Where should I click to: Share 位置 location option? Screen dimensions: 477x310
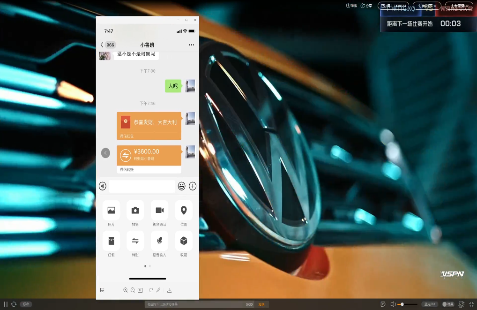(184, 213)
